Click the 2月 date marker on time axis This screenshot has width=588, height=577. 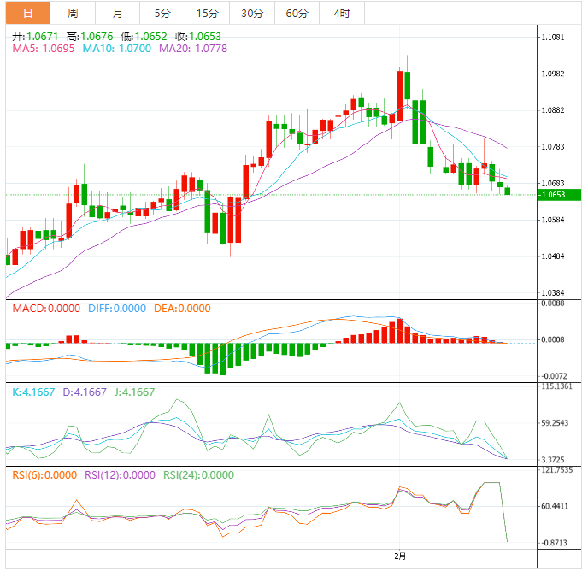point(400,556)
